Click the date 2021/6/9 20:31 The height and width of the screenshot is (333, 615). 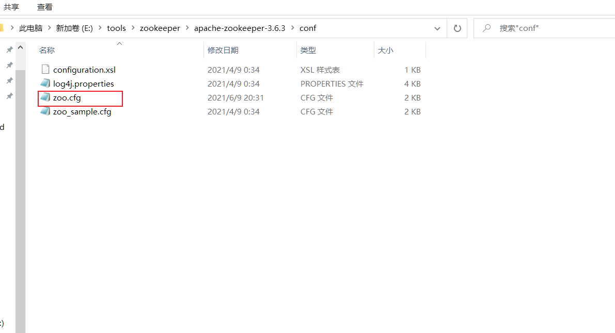click(235, 97)
